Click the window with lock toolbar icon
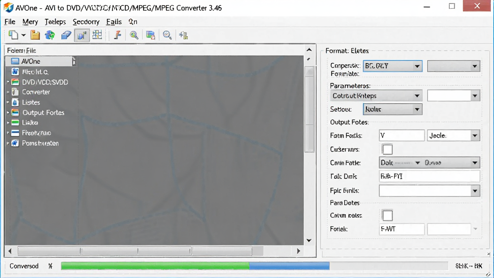The width and height of the screenshot is (494, 278). pyautogui.click(x=151, y=35)
